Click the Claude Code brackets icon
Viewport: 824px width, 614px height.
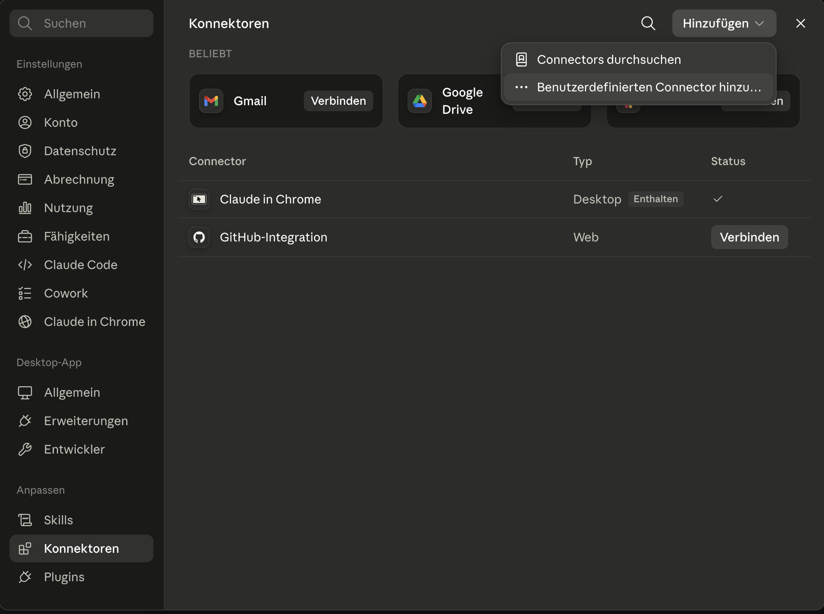coord(25,265)
